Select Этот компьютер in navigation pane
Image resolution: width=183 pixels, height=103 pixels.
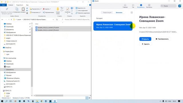11,58
